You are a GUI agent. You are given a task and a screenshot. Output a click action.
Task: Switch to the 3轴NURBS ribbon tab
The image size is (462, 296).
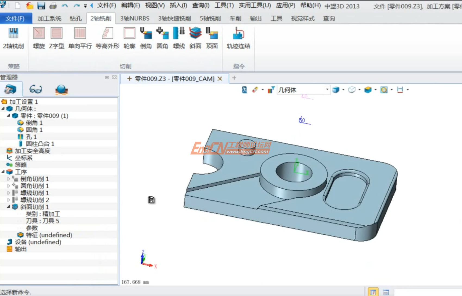pos(134,18)
